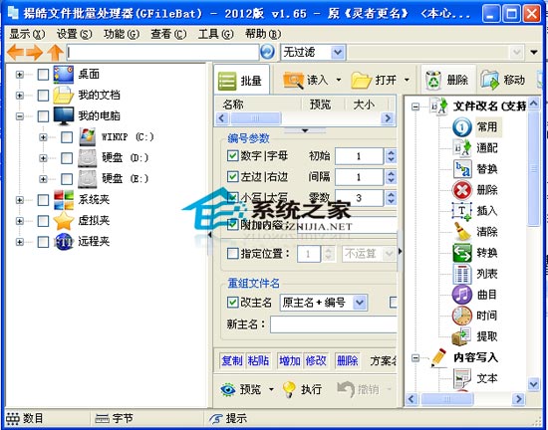Increase the 初始 value with spinner

tap(391, 152)
